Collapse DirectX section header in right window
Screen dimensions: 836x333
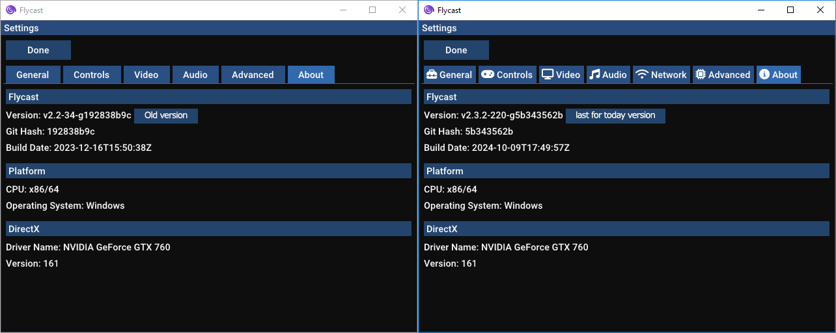click(628, 229)
